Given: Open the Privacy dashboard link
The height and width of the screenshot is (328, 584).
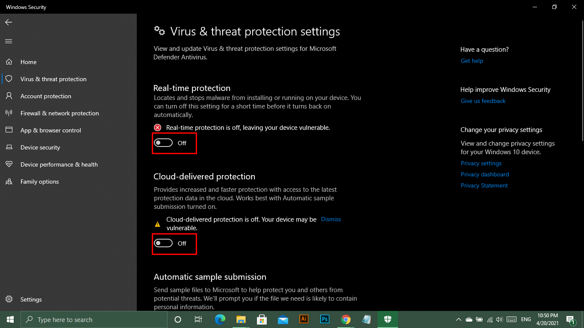Looking at the screenshot, I should click(x=485, y=174).
